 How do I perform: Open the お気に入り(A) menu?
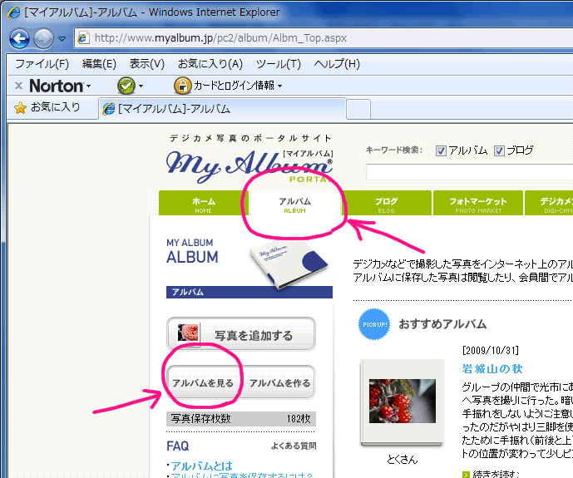point(210,64)
